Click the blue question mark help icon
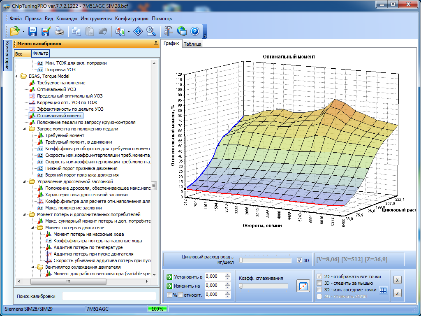This screenshot has height=316, width=421. pos(195,31)
